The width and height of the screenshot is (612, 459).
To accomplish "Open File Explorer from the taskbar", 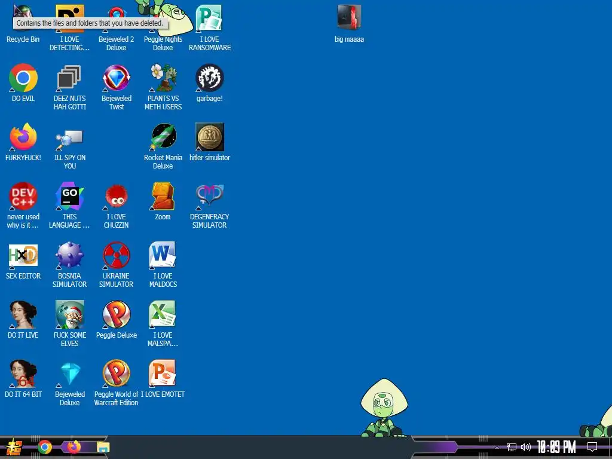I will tap(103, 447).
